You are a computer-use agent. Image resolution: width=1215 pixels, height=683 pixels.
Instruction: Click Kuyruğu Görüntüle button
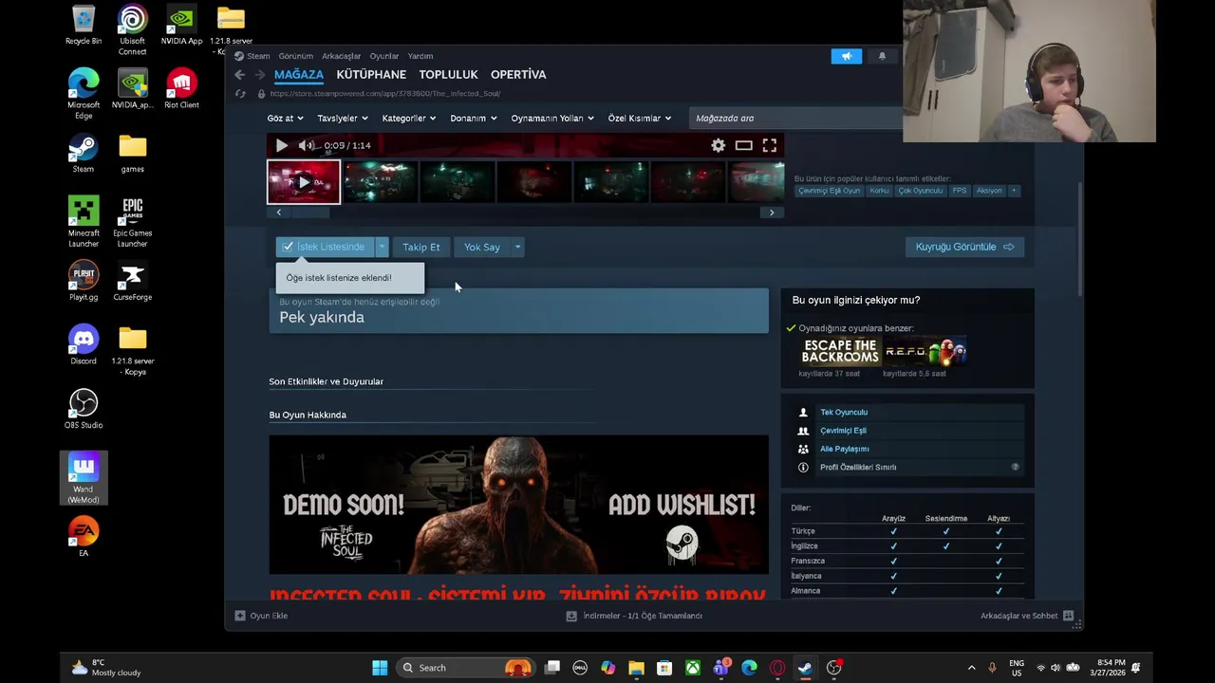pyautogui.click(x=964, y=247)
